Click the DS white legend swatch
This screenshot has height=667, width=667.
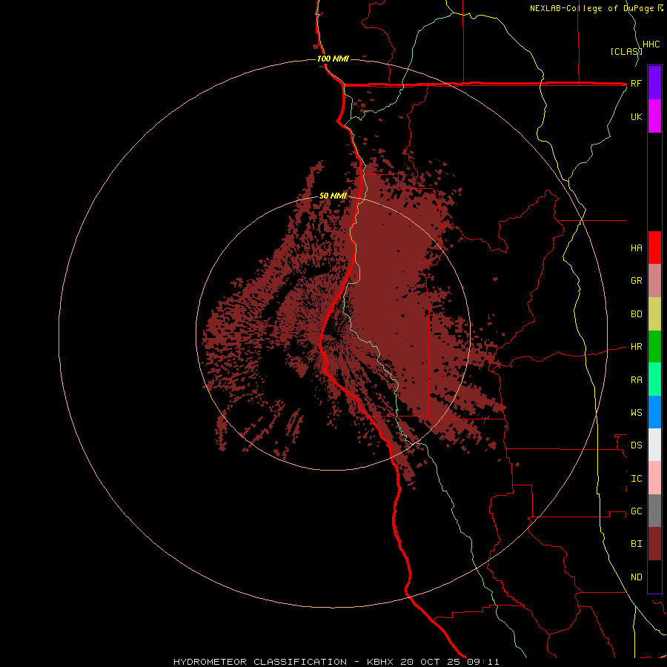(x=654, y=445)
